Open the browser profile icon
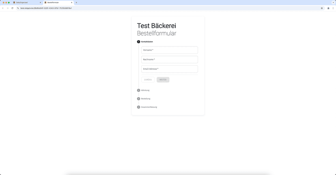 [328, 8]
